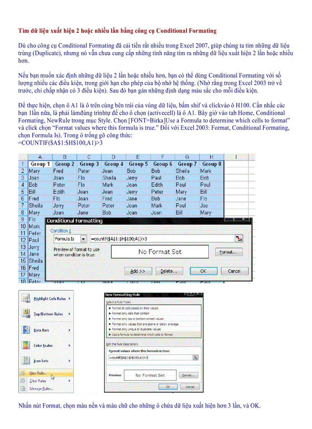Image resolution: width=312 pixels, height=429 pixels.
Task: Click the Manage Rules icon
Action: [23, 389]
